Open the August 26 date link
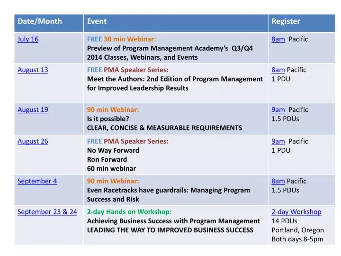This screenshot has width=341, height=256. [x=33, y=141]
